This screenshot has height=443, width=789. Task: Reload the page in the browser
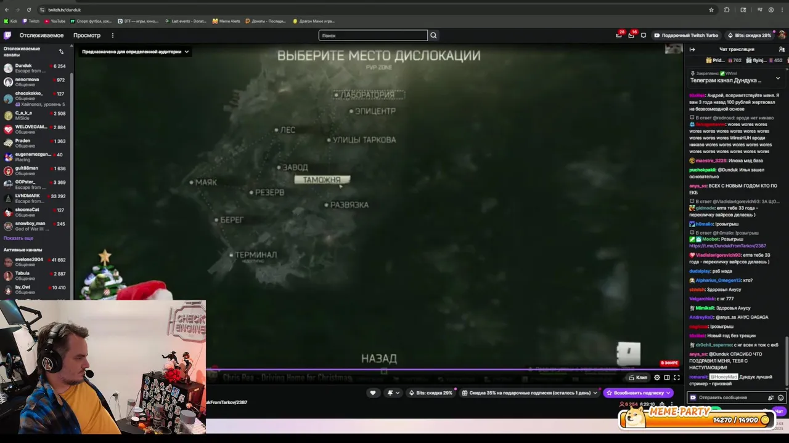click(x=28, y=10)
